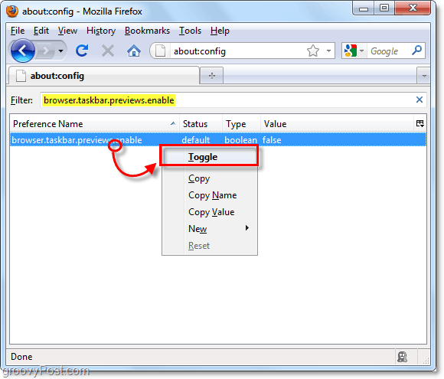Bookmark this page with the star icon
The image size is (444, 379).
point(313,51)
